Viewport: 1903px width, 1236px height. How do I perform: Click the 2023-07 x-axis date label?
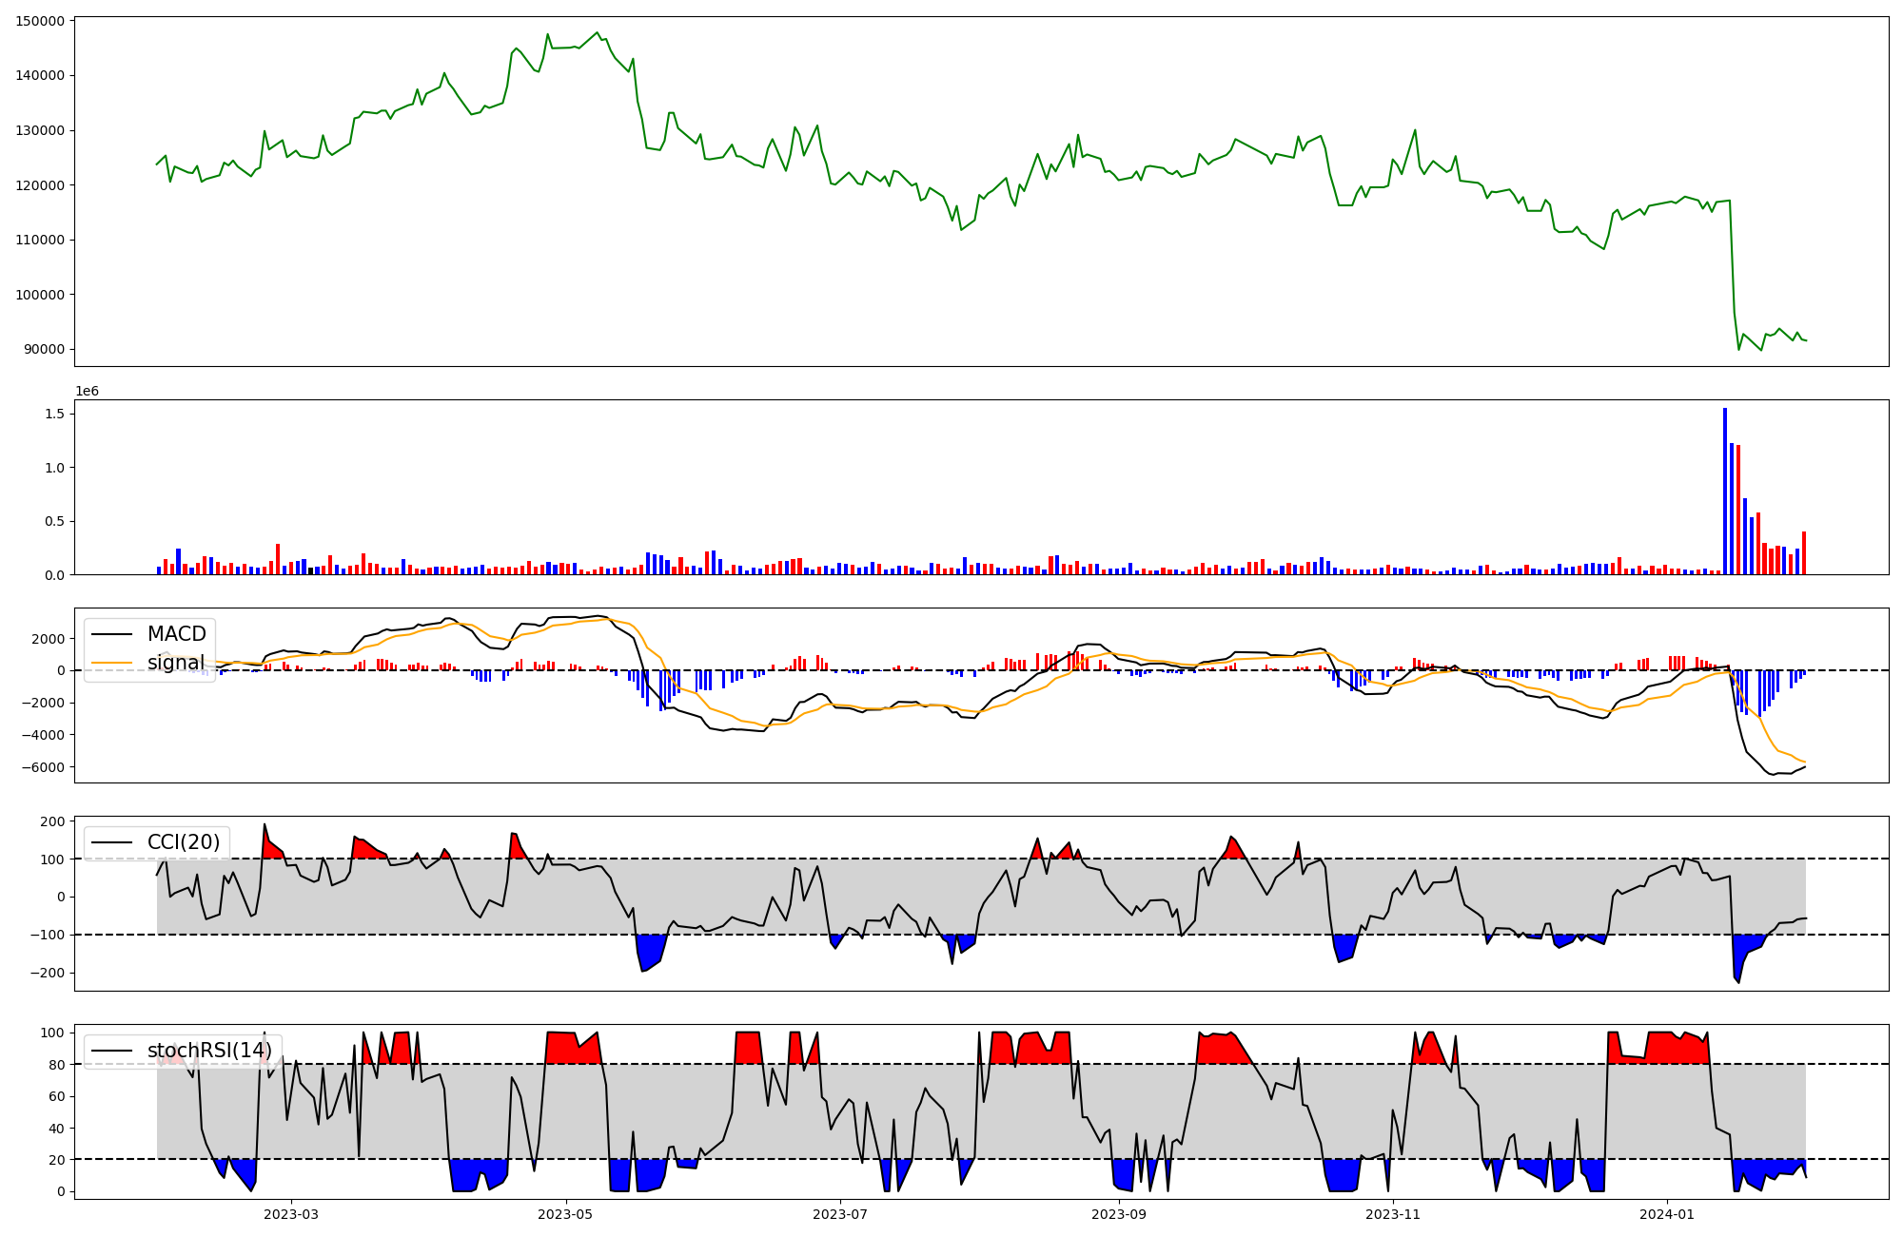click(840, 1214)
